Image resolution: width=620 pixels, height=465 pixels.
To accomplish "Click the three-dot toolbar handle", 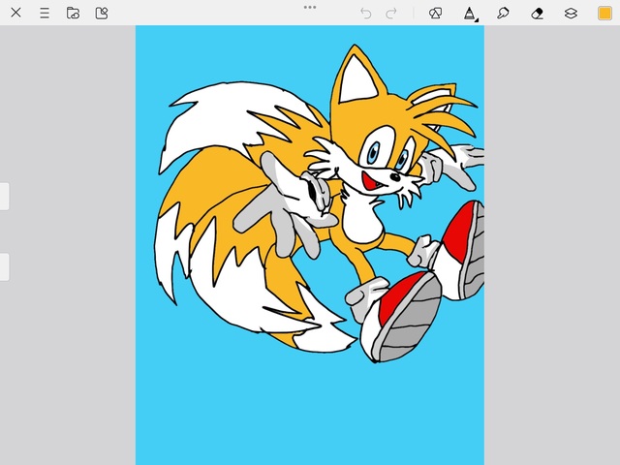I will click(310, 7).
